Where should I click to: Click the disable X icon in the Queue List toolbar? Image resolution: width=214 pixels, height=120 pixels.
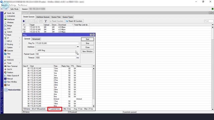[x=36, y=21]
